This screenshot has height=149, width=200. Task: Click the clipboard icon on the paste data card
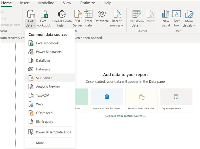[x=142, y=97]
